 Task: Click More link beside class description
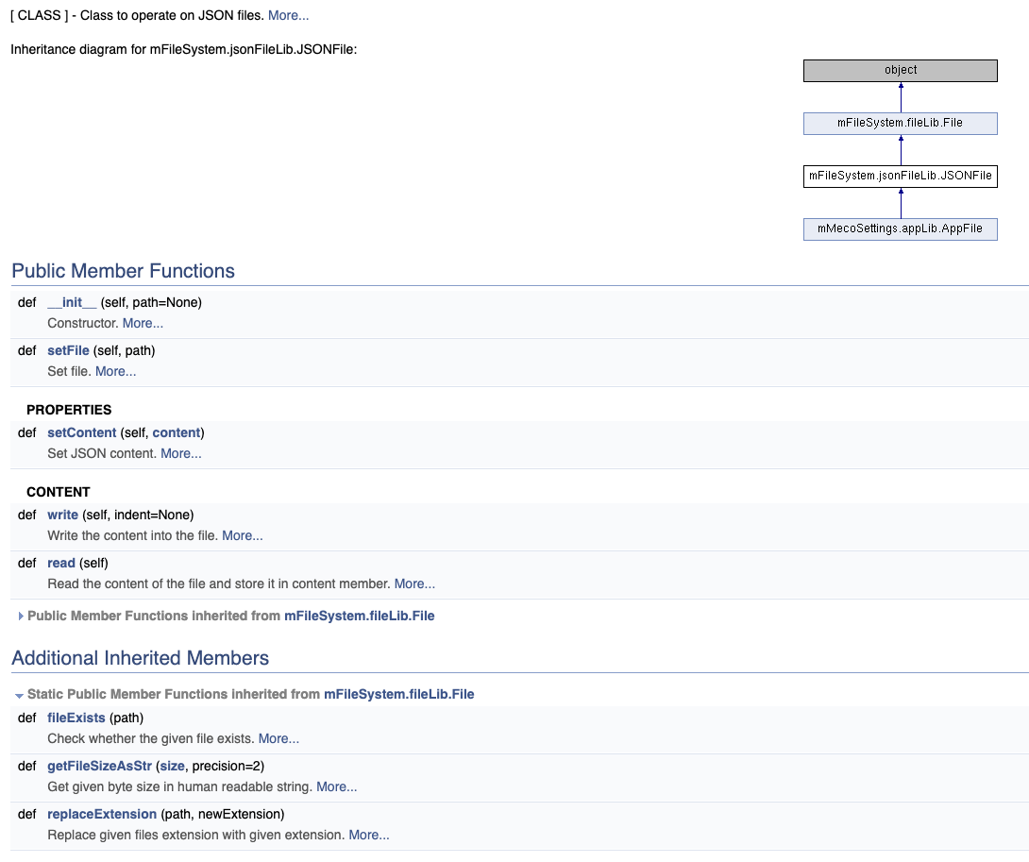pyautogui.click(x=288, y=15)
